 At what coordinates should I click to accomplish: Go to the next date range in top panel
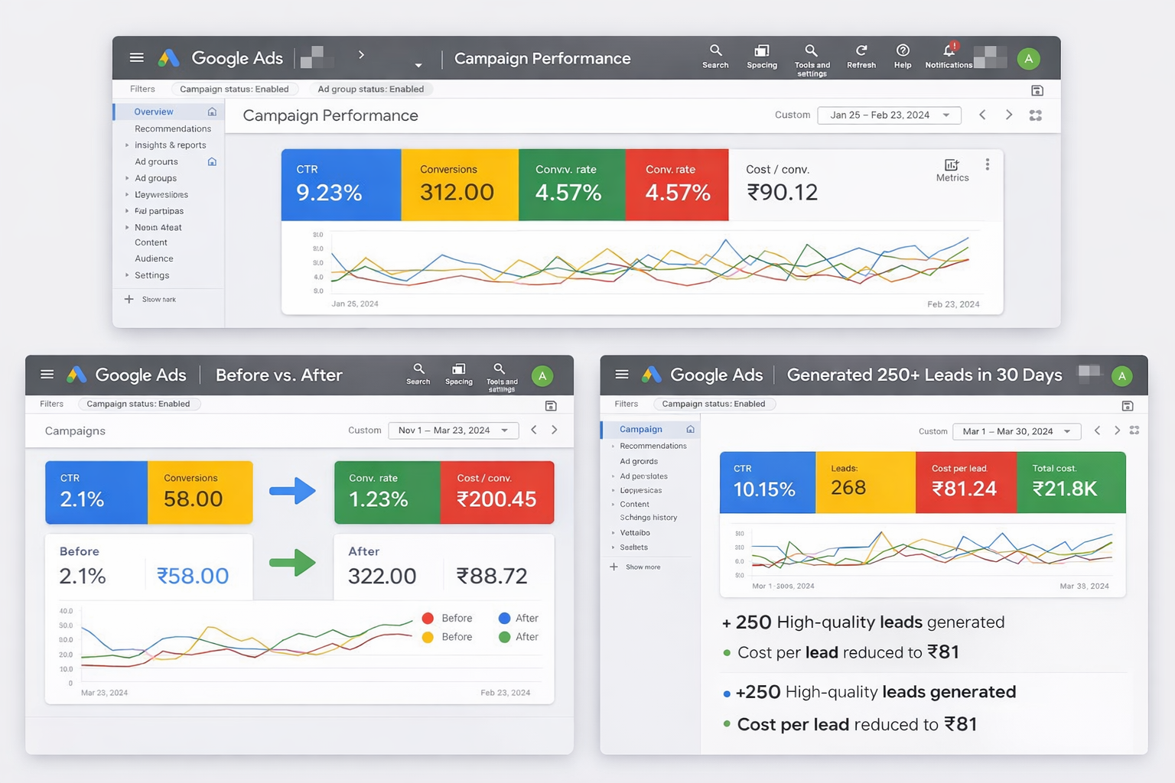pos(1009,115)
